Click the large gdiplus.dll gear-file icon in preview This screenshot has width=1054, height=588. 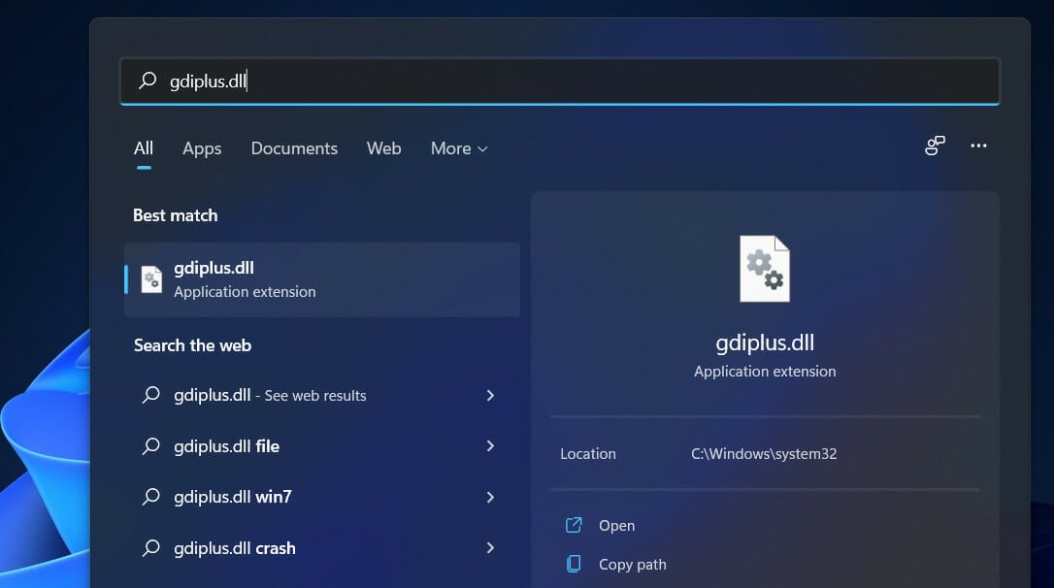(x=765, y=268)
